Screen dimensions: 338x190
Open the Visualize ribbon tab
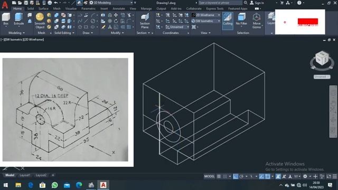71,8
